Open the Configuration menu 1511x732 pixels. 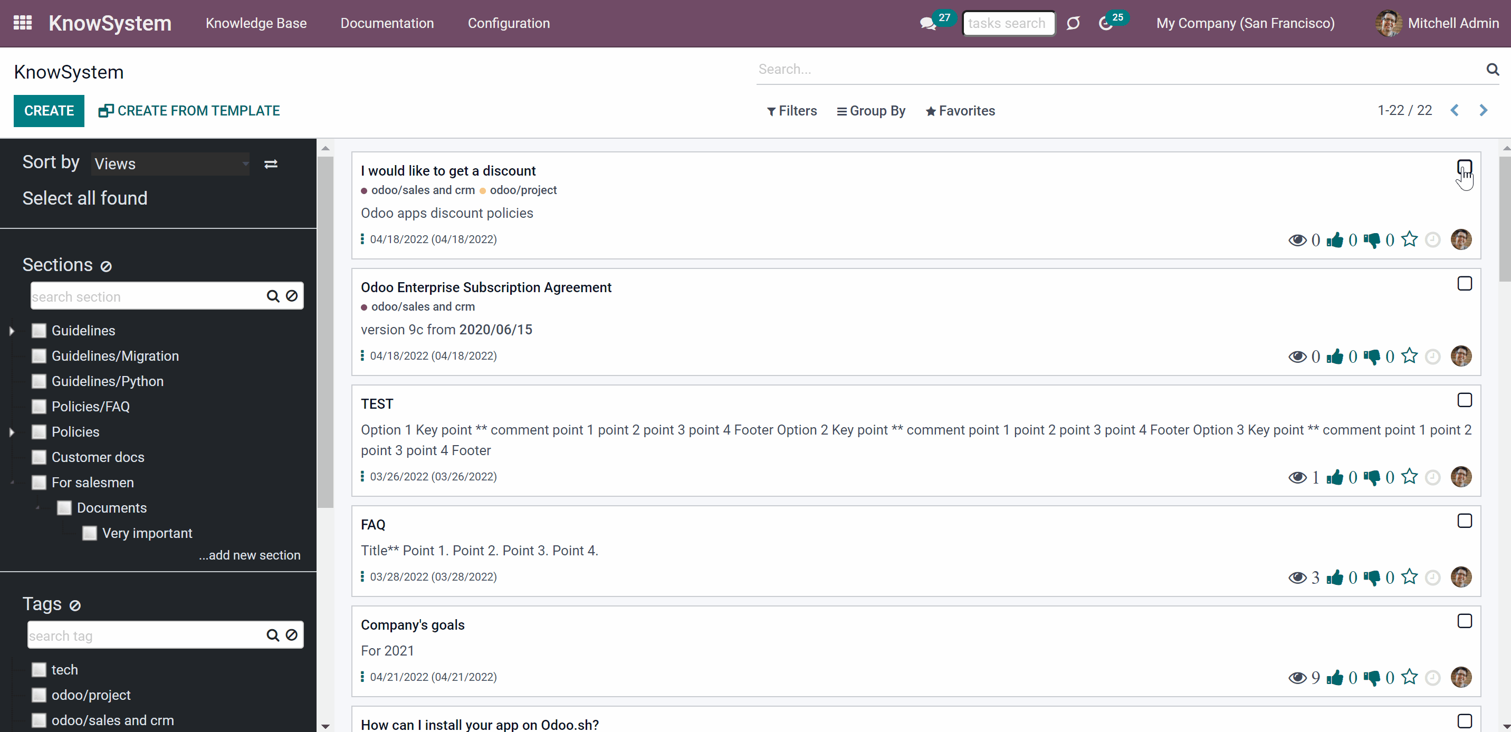tap(509, 23)
